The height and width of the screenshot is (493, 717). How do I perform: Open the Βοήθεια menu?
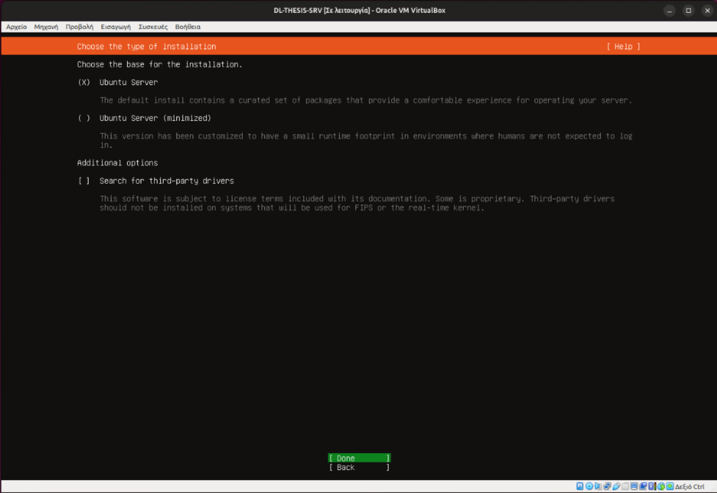pyautogui.click(x=188, y=27)
